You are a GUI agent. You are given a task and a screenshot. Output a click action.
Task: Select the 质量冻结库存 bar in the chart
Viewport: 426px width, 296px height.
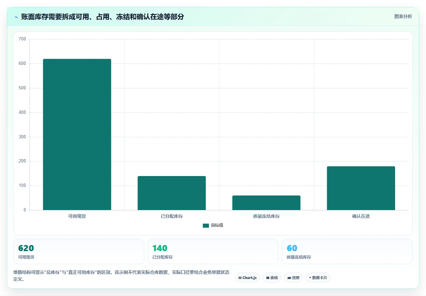pyautogui.click(x=266, y=203)
